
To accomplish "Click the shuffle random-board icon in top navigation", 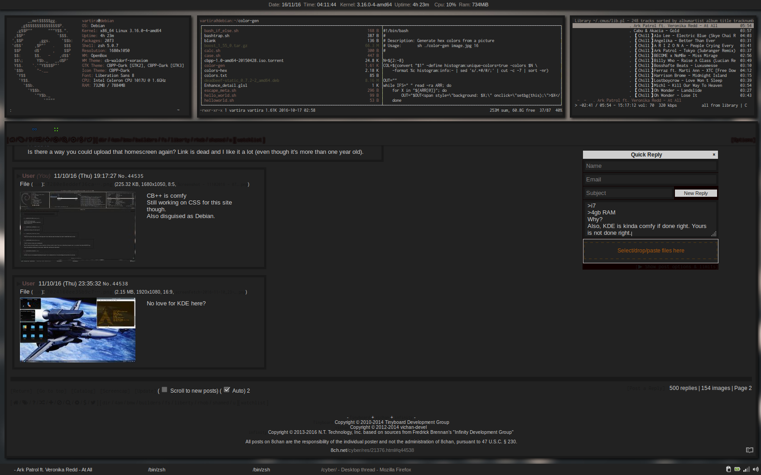I will (38, 140).
